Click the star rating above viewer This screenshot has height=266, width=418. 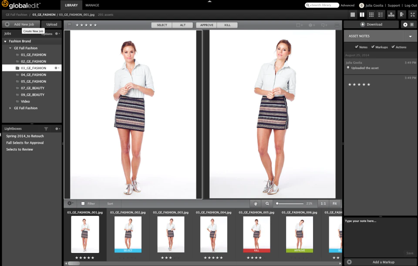point(86,25)
